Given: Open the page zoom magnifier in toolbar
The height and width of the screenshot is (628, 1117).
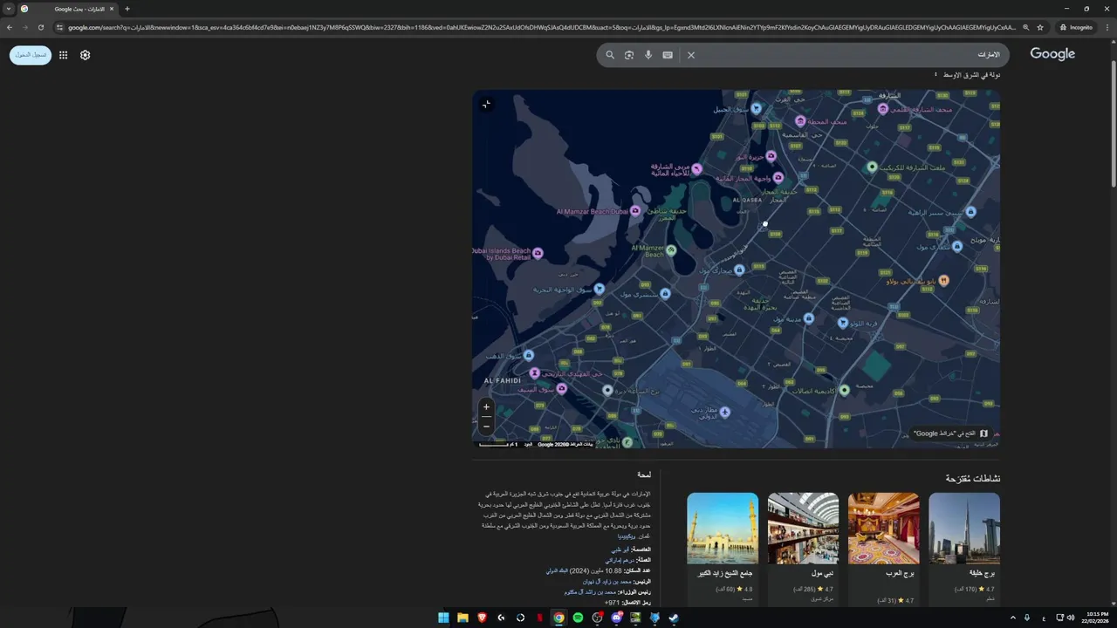Looking at the screenshot, I should click(1025, 27).
